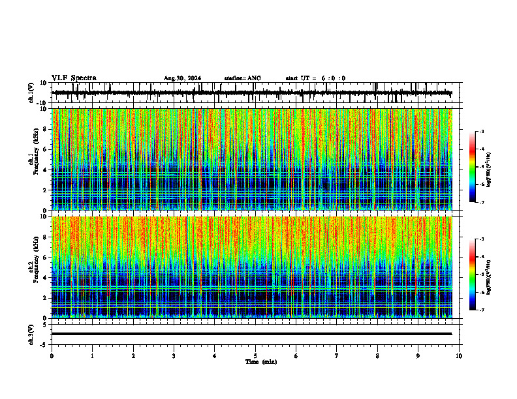Click the "ch.1 Frequency (kHz)" axis label
Image resolution: width=517 pixels, height=399 pixels.
(34, 151)
